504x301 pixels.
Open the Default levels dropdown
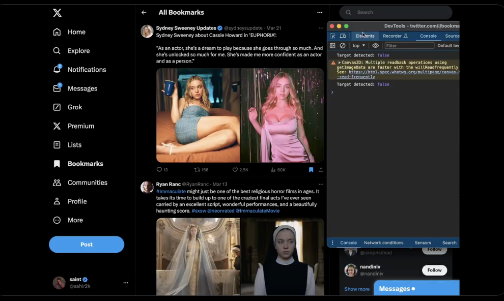[448, 46]
